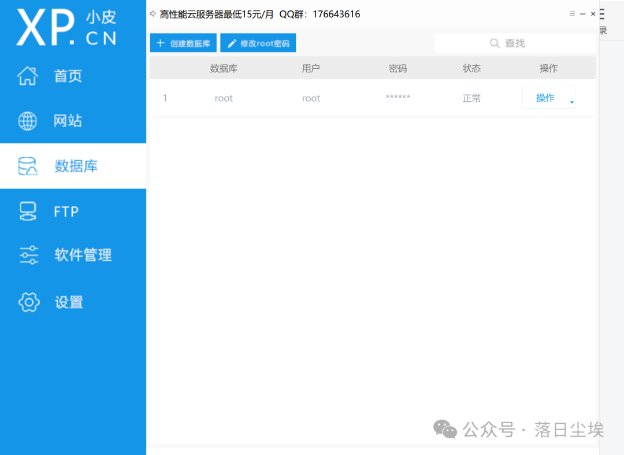Screen dimensions: 624x455
Task: Click the settings gear icon
Action: [29, 302]
